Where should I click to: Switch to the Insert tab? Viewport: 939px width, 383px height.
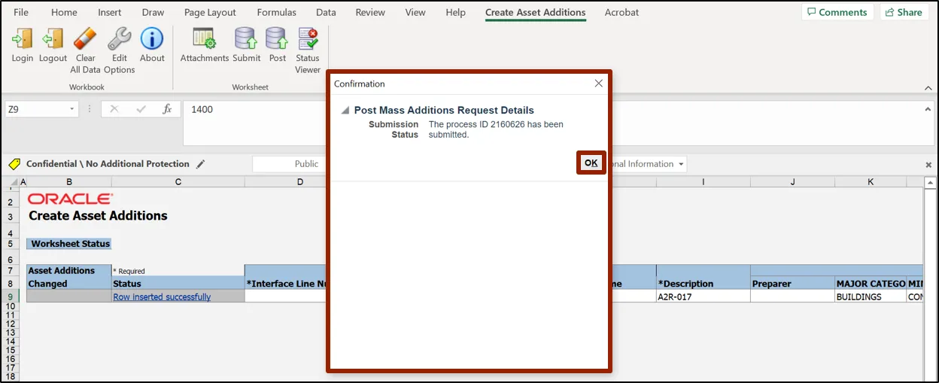[x=110, y=12]
